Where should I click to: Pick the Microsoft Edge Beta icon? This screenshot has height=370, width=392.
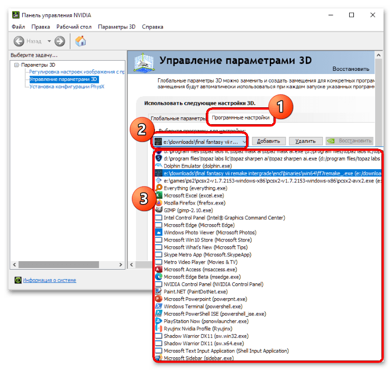159,276
